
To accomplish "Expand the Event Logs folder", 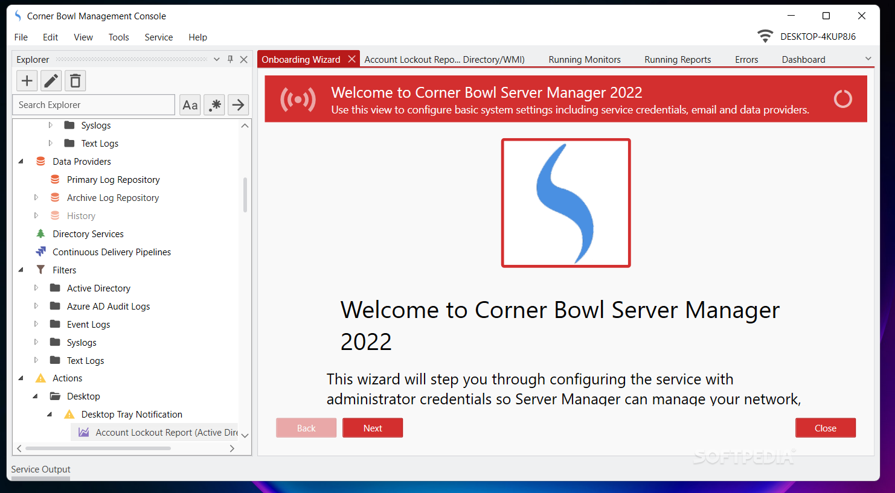I will coord(36,325).
